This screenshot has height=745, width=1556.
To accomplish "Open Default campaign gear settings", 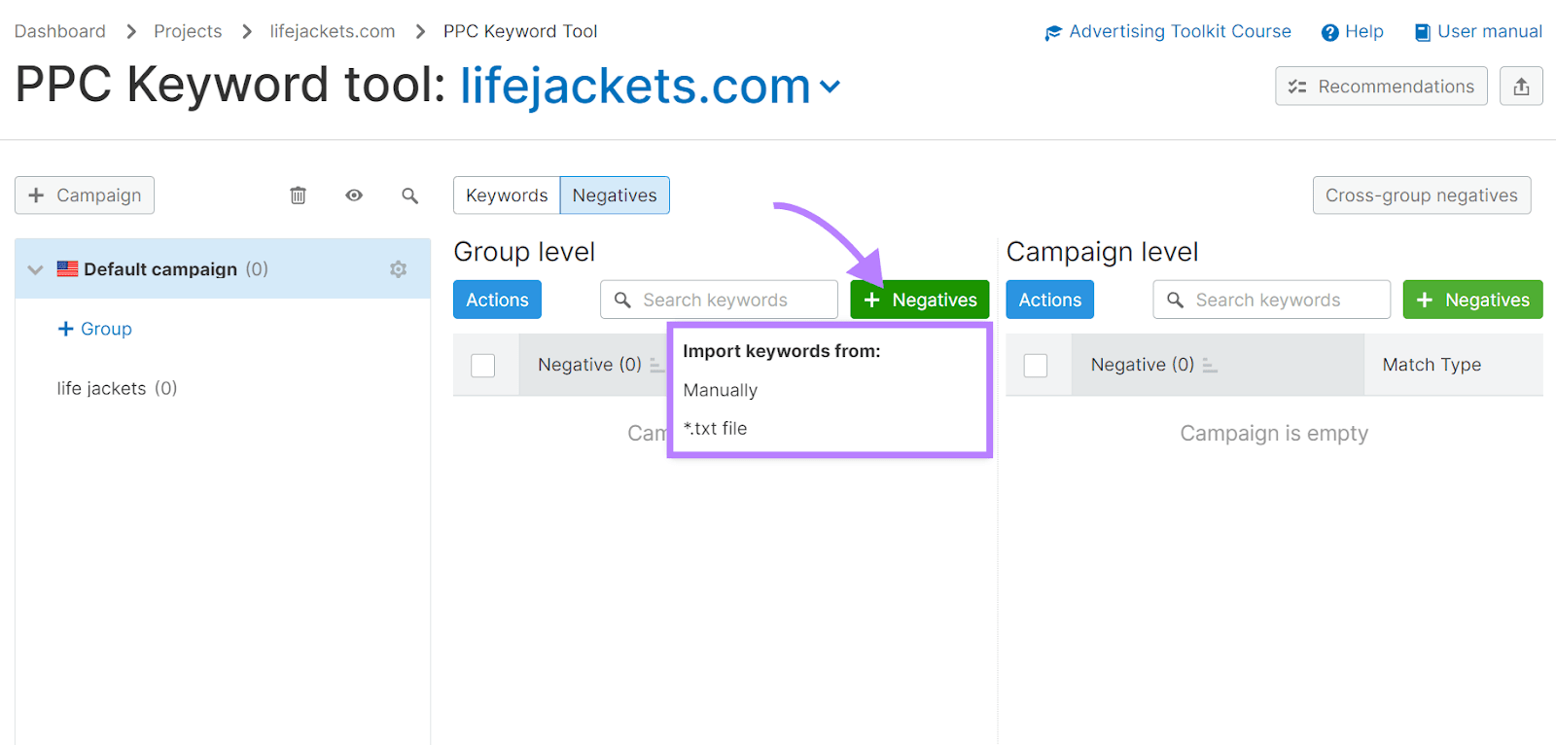I will coord(398,269).
